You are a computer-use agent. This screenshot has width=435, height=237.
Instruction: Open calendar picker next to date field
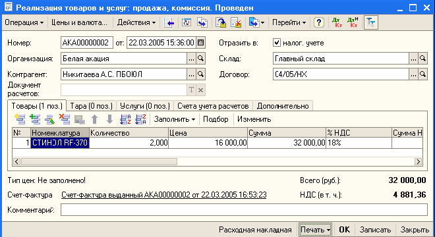pyautogui.click(x=200, y=43)
